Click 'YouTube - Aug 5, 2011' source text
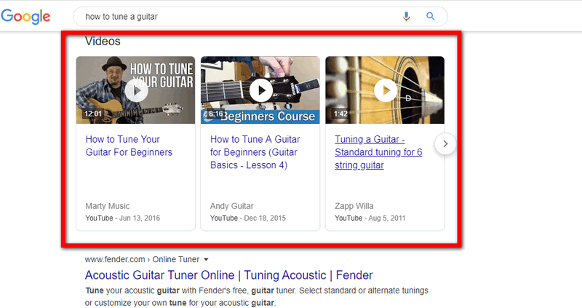Image resolution: width=582 pixels, height=308 pixels. [370, 218]
